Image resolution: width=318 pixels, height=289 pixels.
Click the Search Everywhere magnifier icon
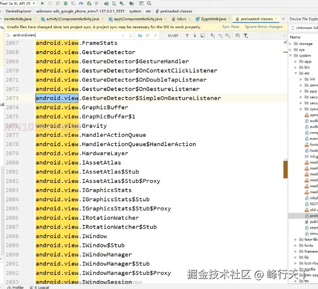pos(149,3)
